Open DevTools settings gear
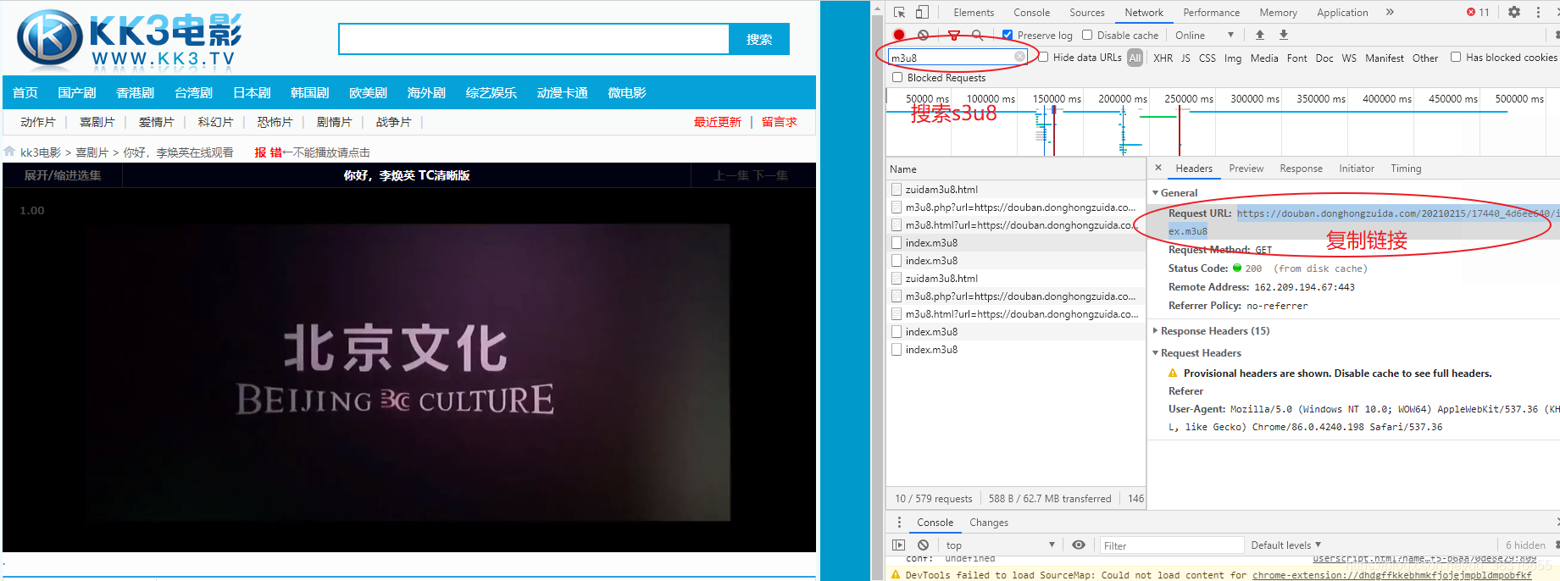 (x=1514, y=12)
